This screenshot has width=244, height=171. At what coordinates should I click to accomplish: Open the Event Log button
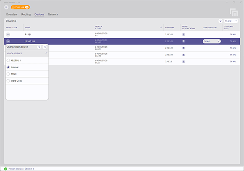[20, 7]
